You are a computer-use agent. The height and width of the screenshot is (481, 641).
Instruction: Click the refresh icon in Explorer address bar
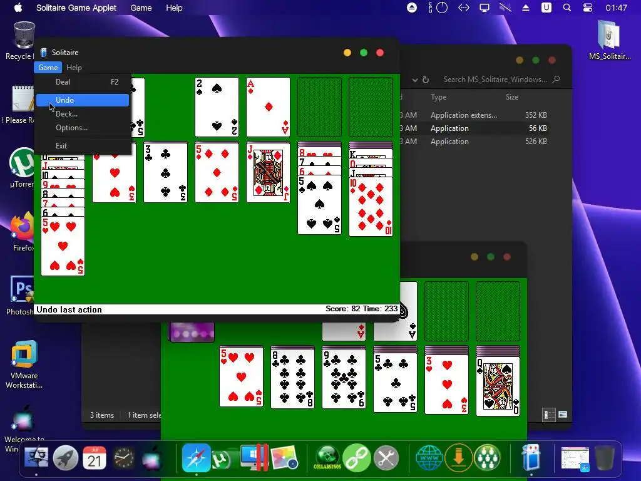pos(426,80)
